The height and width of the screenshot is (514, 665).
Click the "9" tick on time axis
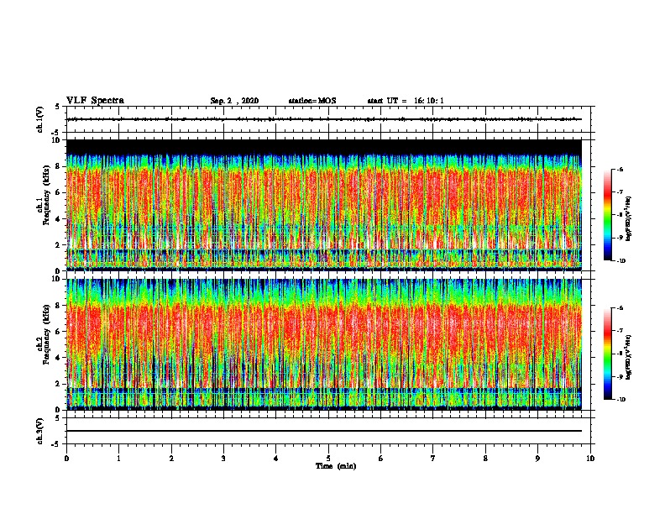pyautogui.click(x=537, y=459)
